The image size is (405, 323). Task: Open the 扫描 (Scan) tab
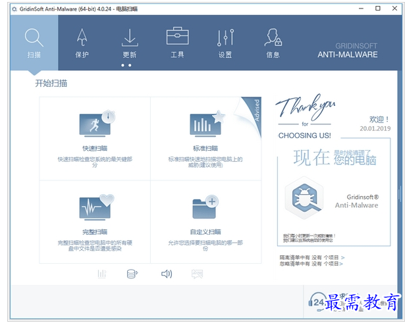34,43
